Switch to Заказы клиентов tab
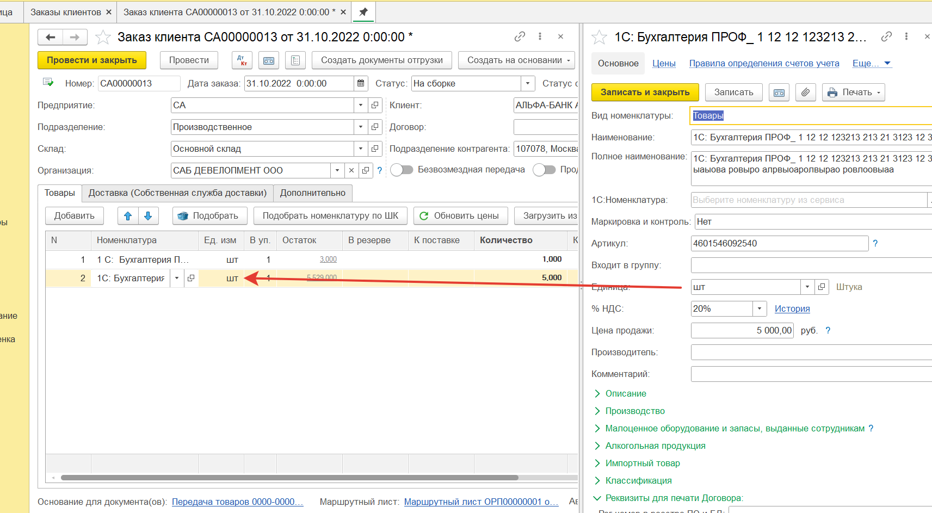Viewport: 932px width, 513px height. pos(66,12)
